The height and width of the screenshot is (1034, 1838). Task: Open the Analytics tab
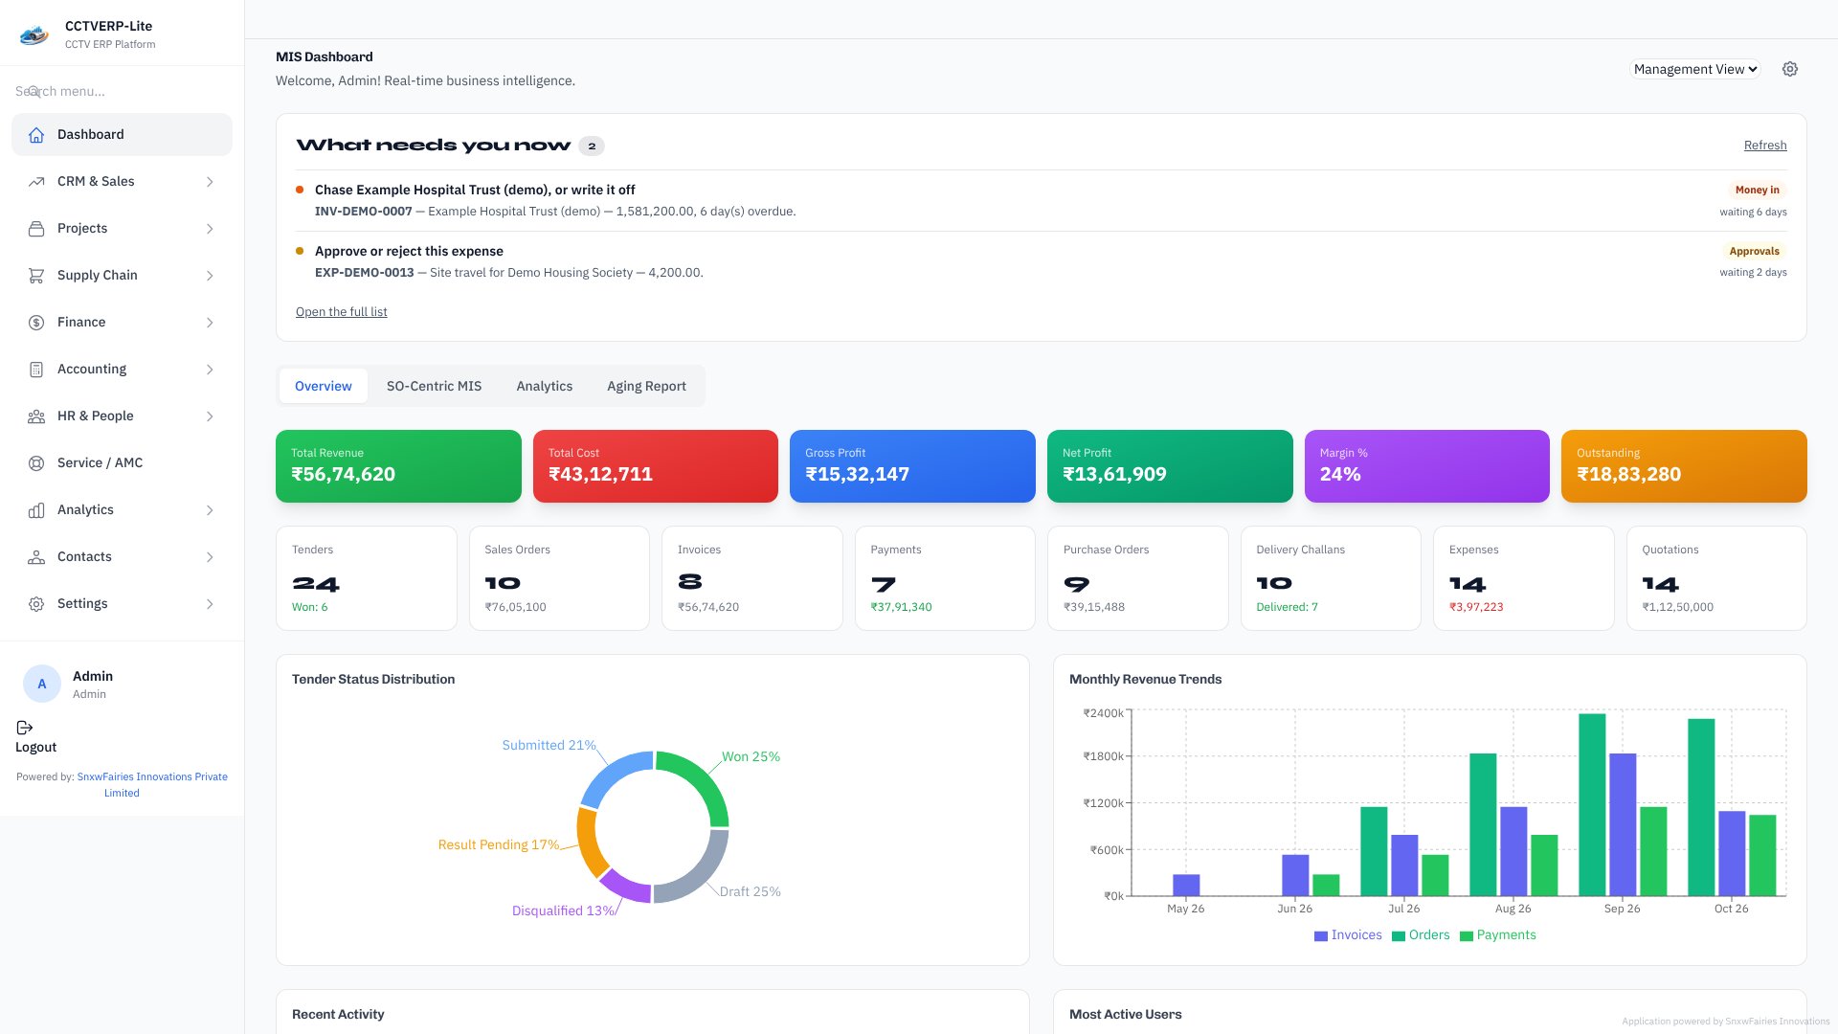pos(545,386)
